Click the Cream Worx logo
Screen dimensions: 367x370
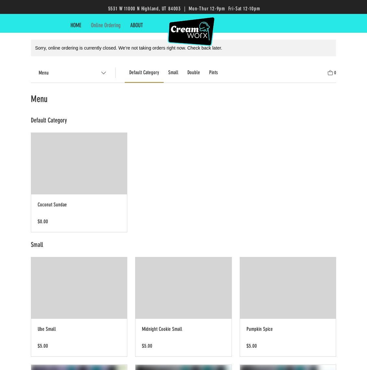(191, 31)
